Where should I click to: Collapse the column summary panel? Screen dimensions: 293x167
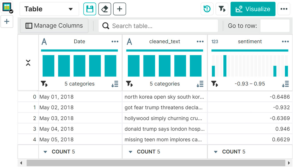28,63
